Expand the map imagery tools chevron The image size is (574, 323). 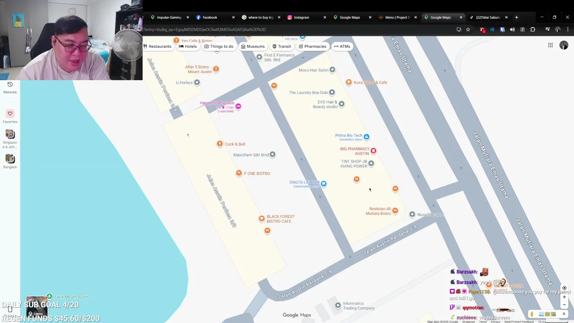[x=564, y=314]
